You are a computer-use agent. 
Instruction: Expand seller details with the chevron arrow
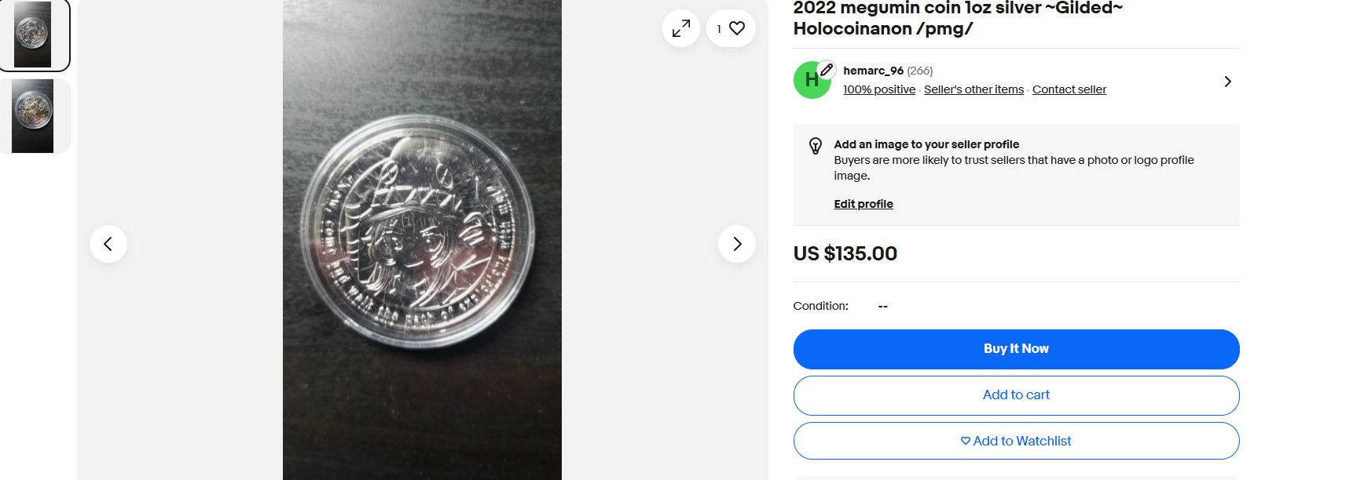[x=1227, y=82]
